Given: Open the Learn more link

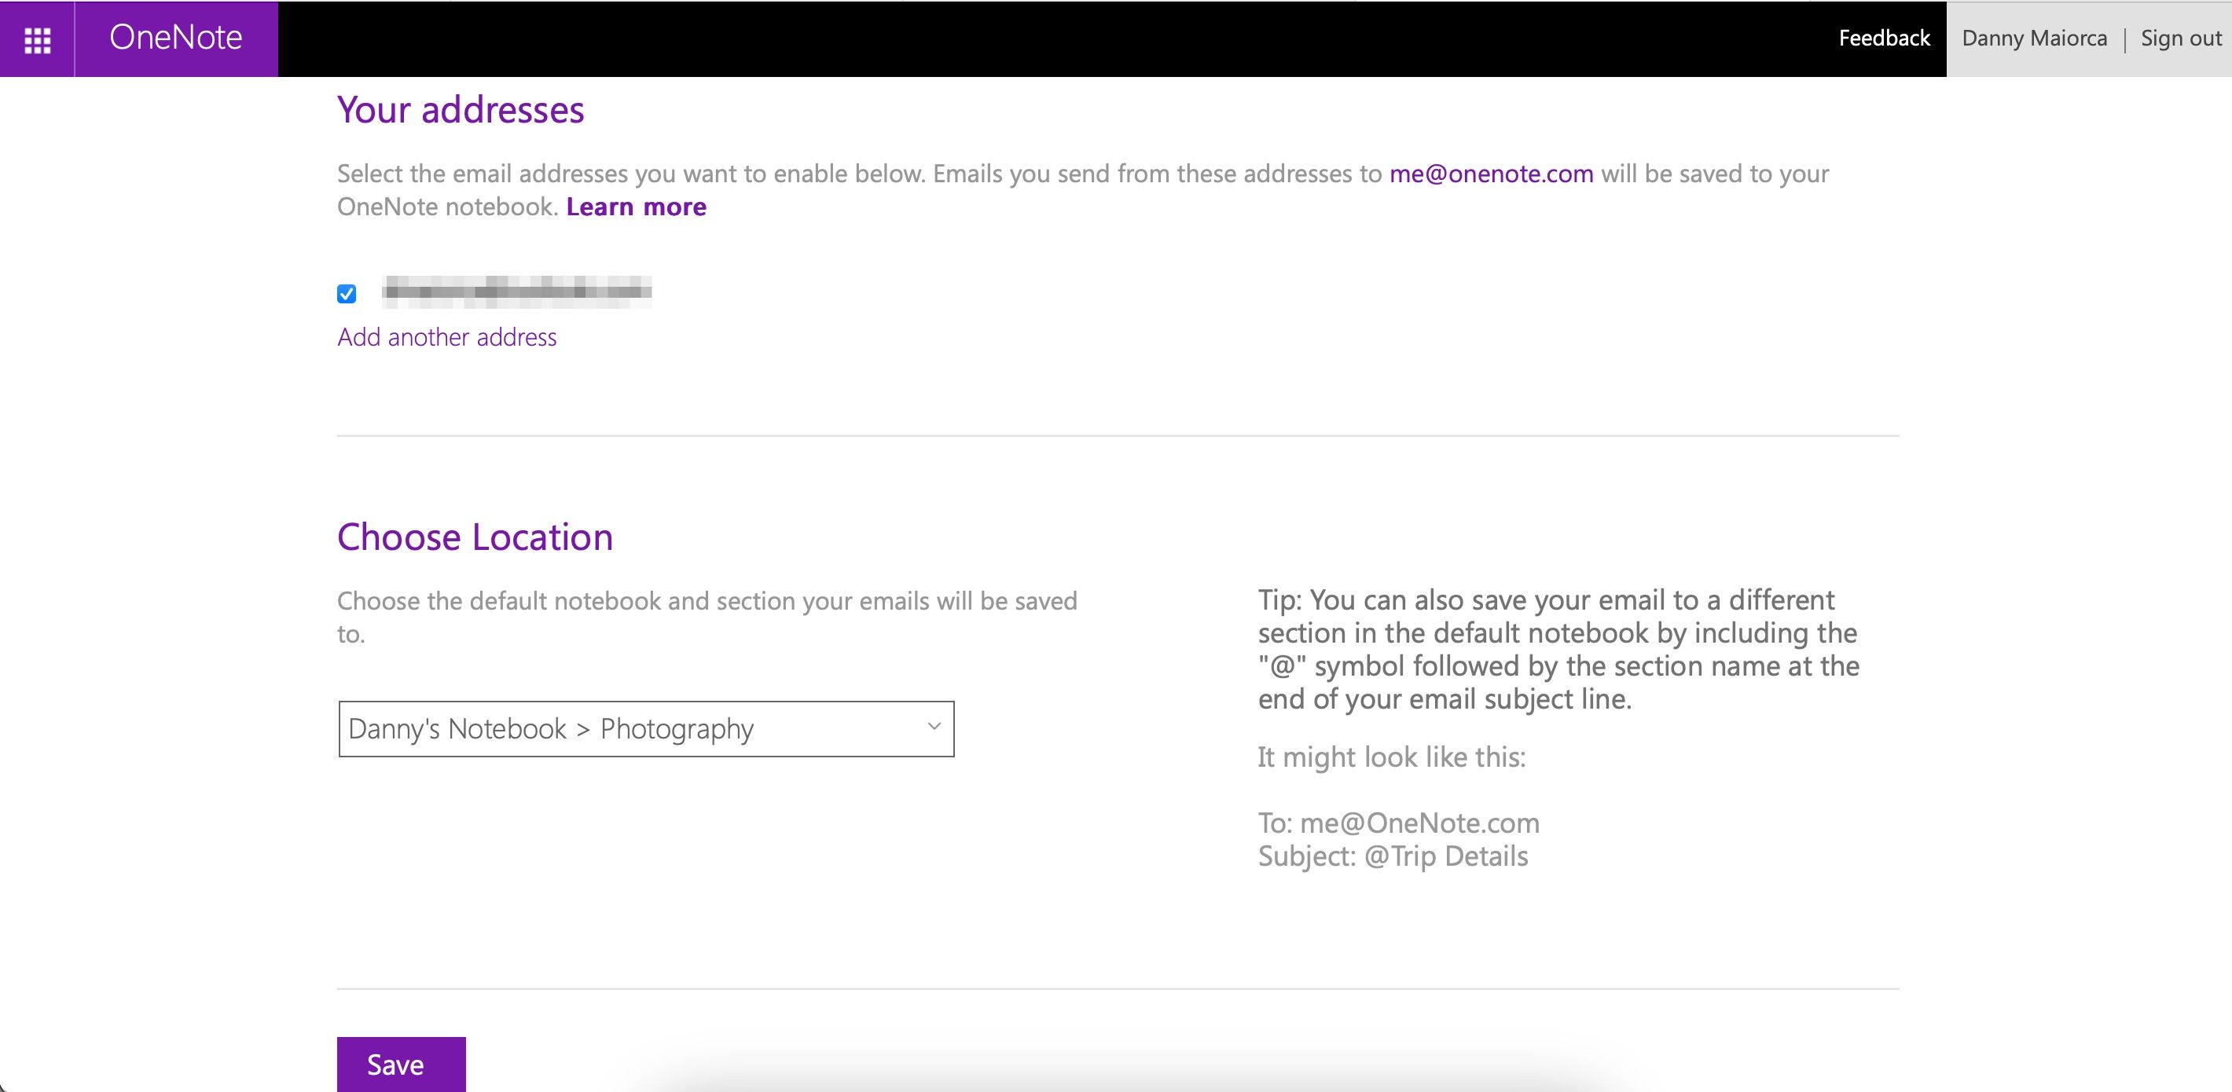Looking at the screenshot, I should click(x=636, y=206).
